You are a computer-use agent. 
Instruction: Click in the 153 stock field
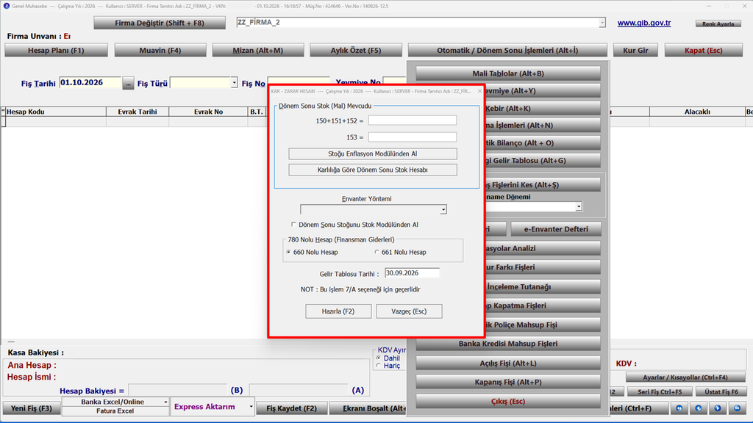click(413, 137)
